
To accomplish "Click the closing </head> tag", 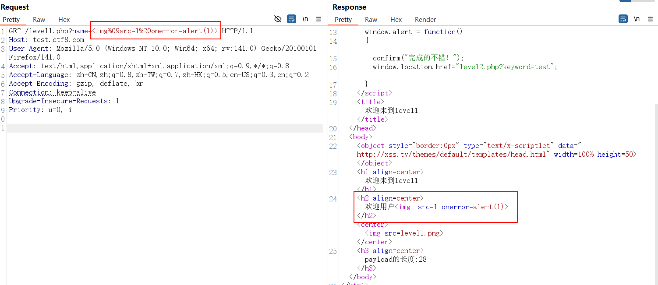I will point(363,128).
